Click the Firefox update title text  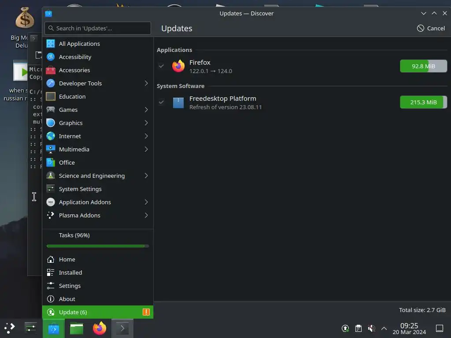tap(200, 62)
